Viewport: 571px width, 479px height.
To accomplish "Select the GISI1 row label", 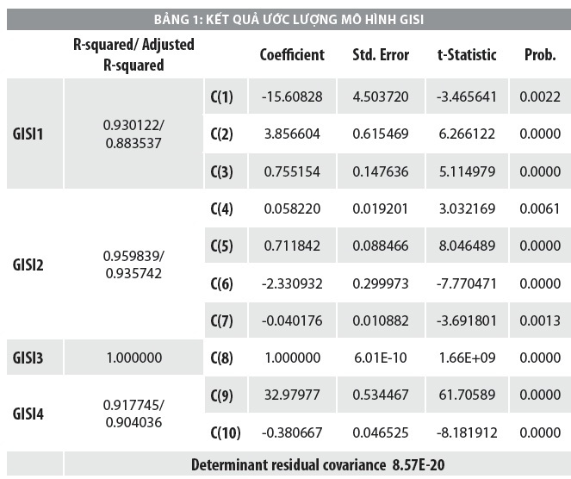I will (28, 134).
